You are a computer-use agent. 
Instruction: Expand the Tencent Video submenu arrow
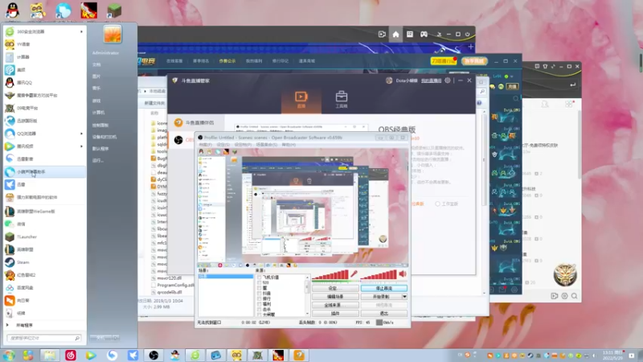pyautogui.click(x=81, y=146)
